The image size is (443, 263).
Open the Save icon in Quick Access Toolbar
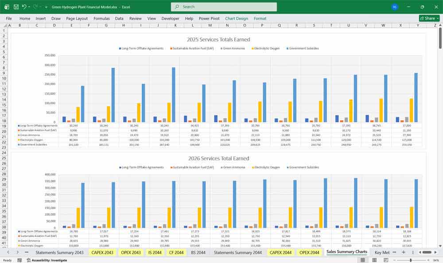click(16, 7)
